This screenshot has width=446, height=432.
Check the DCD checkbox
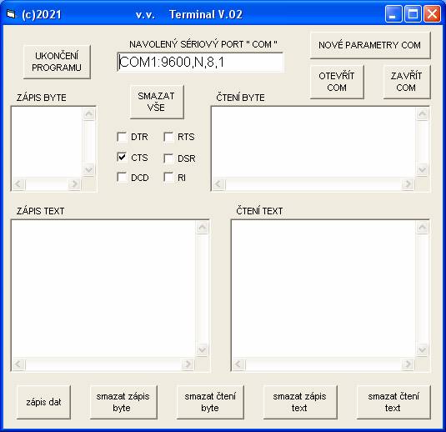point(122,178)
